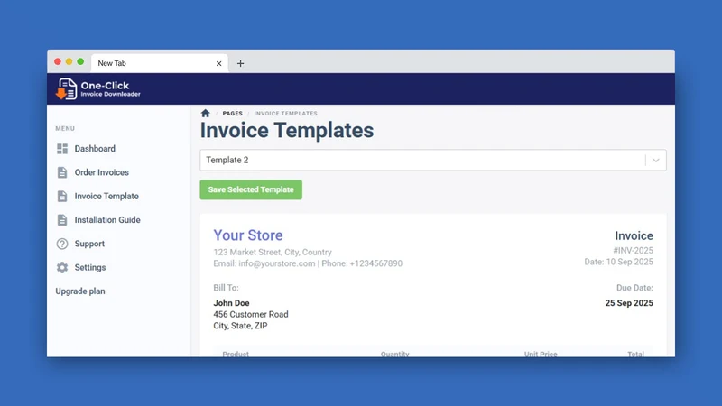Viewport: 722px width, 406px height.
Task: Select the New Tab browser tab
Action: [x=159, y=63]
